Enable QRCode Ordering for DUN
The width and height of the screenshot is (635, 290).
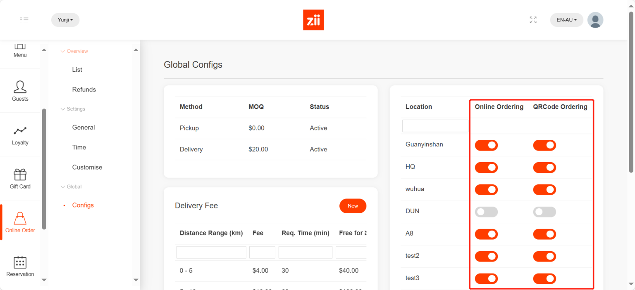pyautogui.click(x=544, y=212)
